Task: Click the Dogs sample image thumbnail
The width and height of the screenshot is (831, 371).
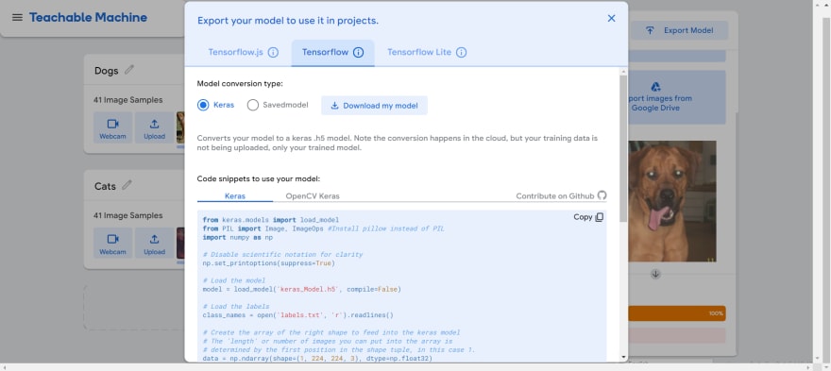Action: (x=180, y=127)
